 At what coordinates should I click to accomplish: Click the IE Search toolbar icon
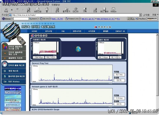57,10
